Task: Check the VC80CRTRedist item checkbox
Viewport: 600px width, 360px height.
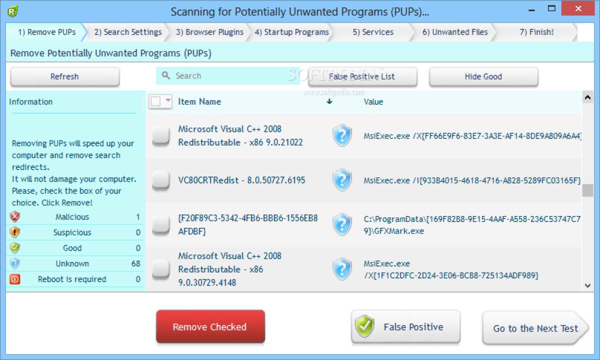Action: tap(160, 180)
